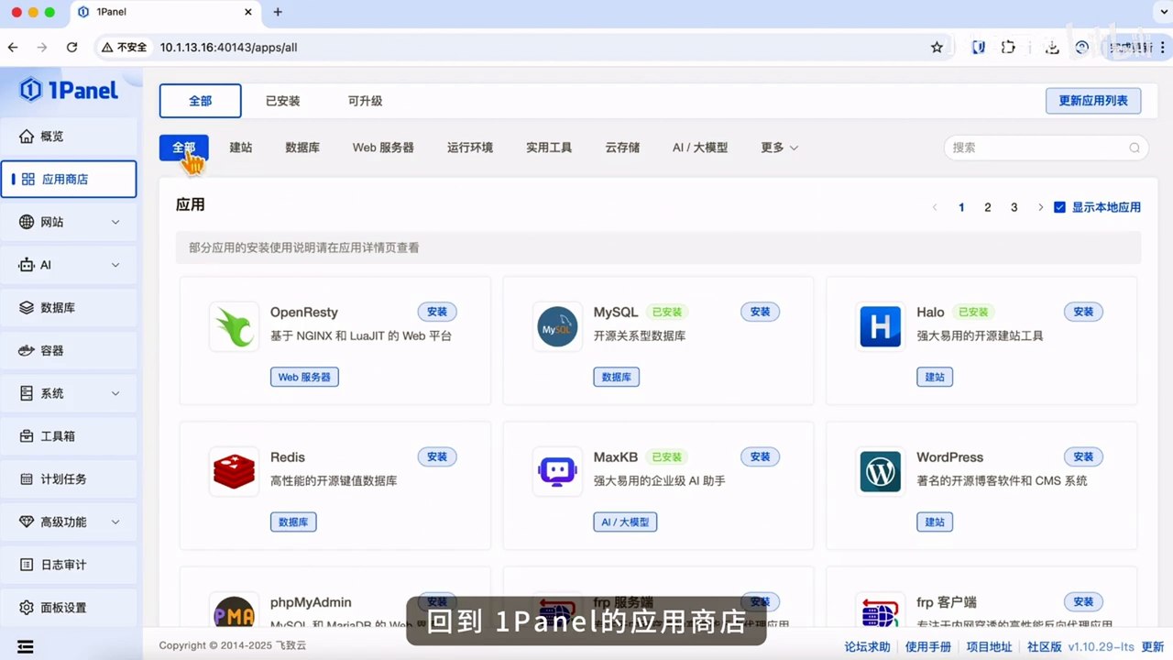1173x660 pixels.
Task: Click the OpenResty app icon
Action: coord(234,326)
